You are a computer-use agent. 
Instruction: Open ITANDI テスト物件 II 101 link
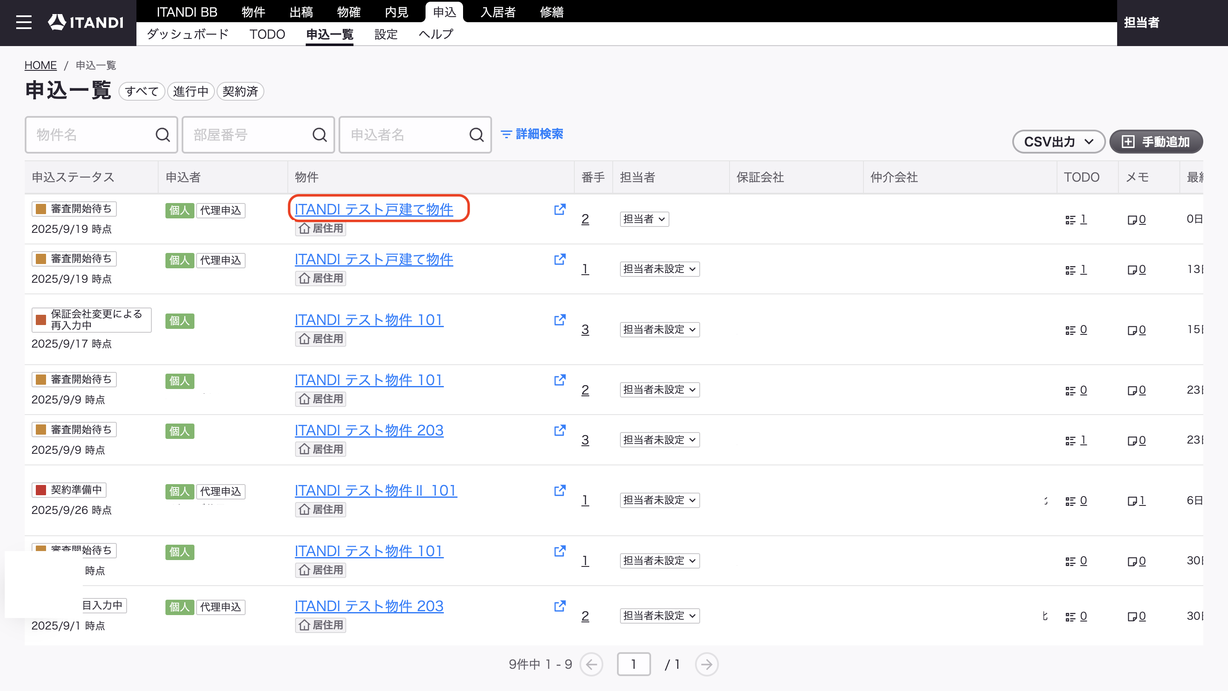376,491
